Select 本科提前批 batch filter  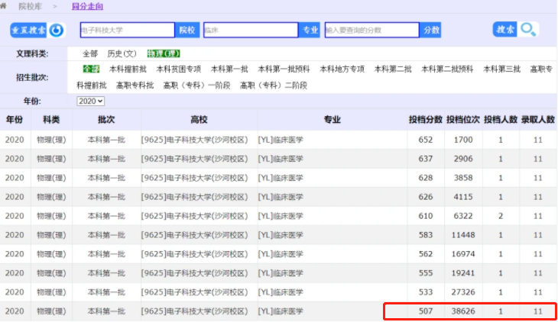pyautogui.click(x=128, y=69)
